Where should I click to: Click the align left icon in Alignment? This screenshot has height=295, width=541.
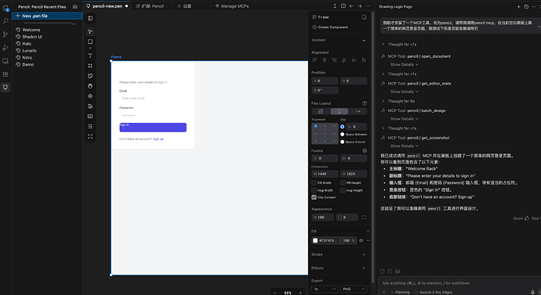pos(314,60)
